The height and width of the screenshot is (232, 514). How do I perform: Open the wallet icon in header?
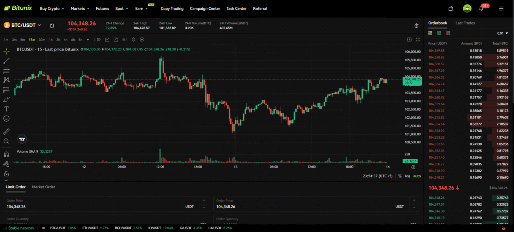pyautogui.click(x=451, y=9)
